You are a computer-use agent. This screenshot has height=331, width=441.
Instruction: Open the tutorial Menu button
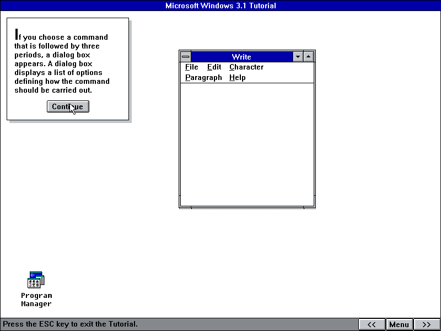(x=399, y=324)
